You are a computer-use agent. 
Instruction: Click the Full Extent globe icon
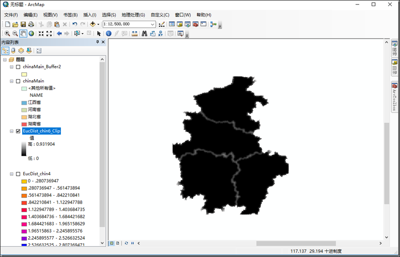31,33
